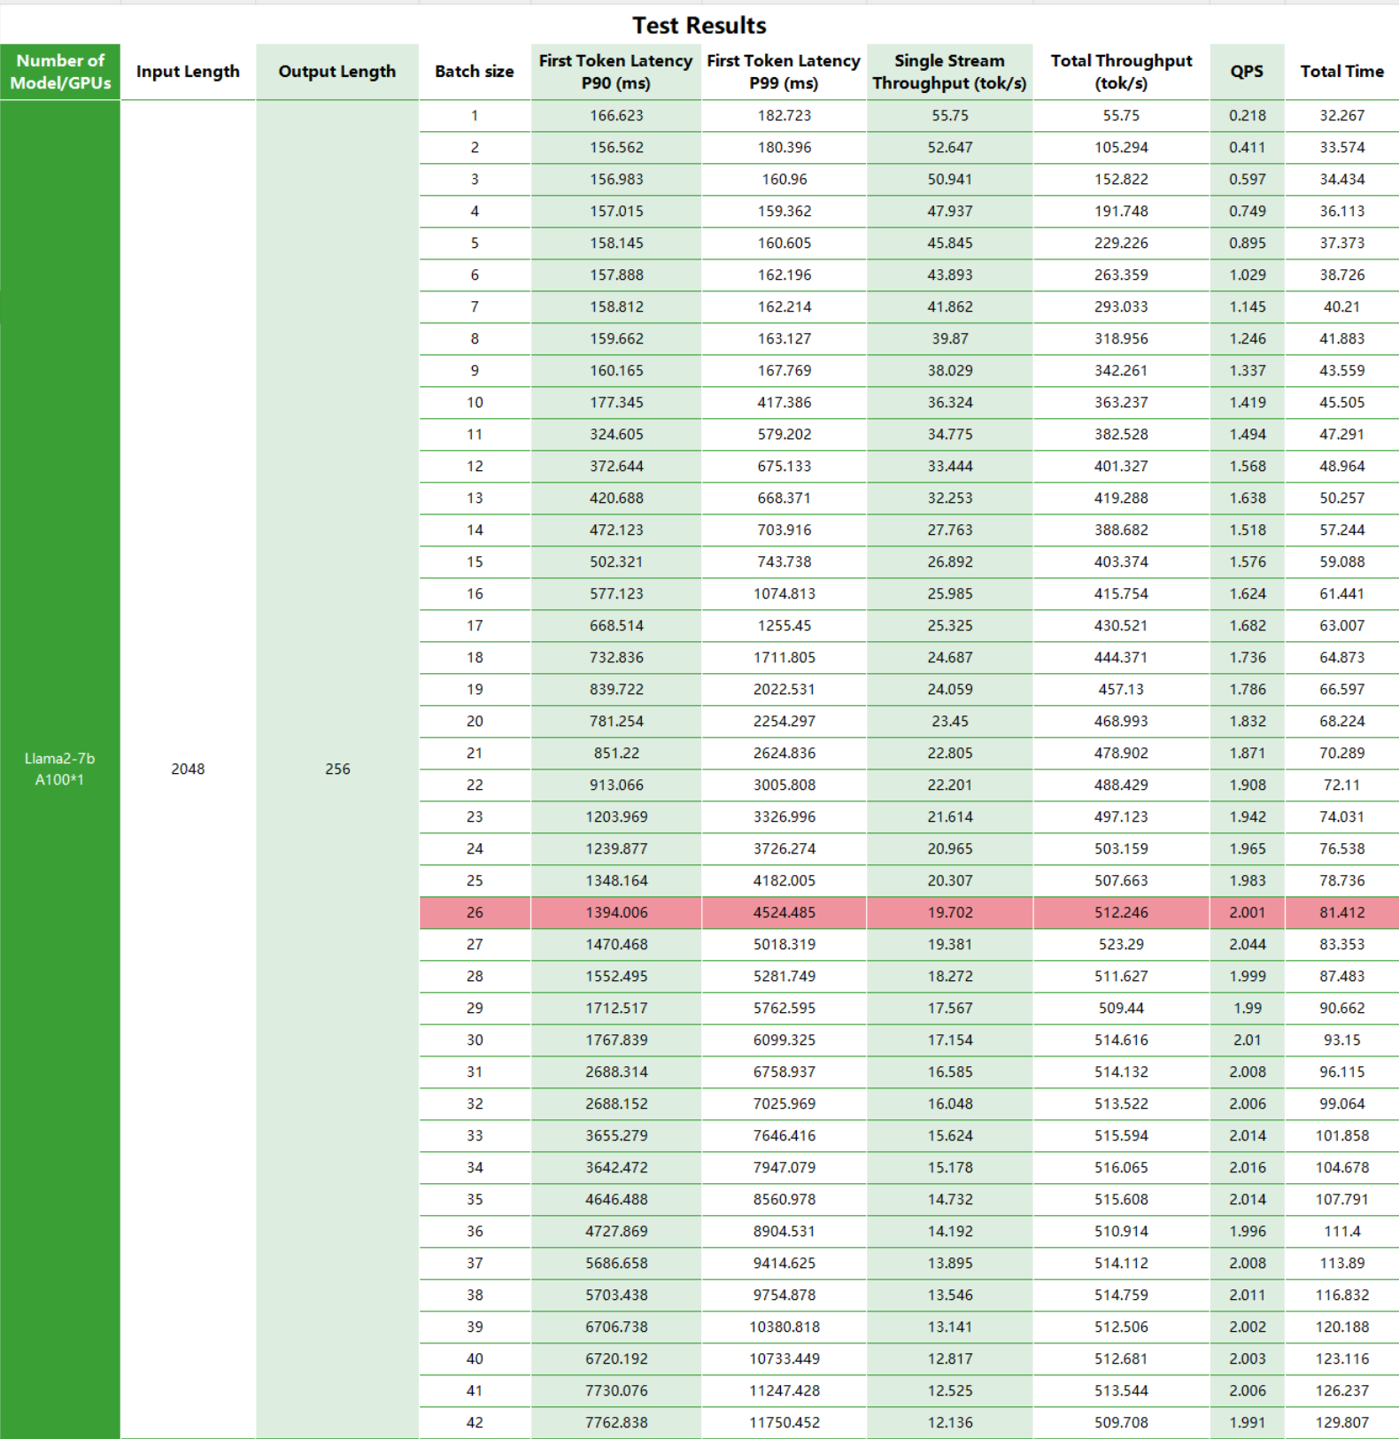Click QPS value "1.99"
Viewport: 1399px width, 1439px height.
[x=1247, y=1009]
